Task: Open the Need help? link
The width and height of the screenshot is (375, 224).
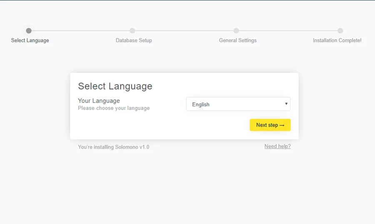Action: [277, 147]
